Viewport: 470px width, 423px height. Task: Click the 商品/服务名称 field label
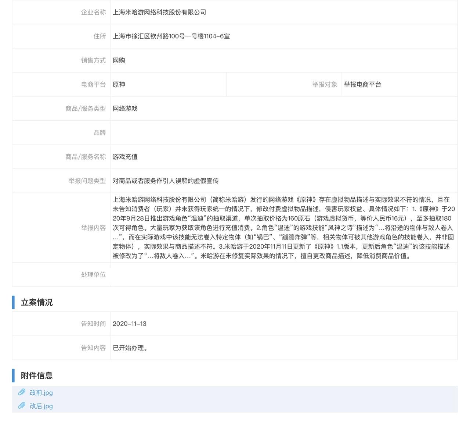(x=86, y=157)
